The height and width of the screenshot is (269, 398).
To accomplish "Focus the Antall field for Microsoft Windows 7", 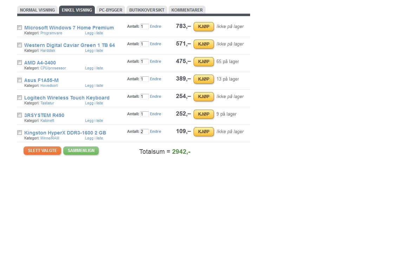I will coord(144,27).
